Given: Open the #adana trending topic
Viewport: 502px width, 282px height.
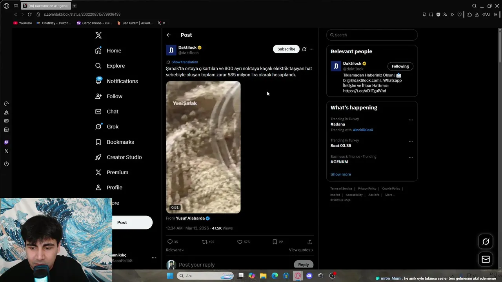Looking at the screenshot, I should (338, 124).
